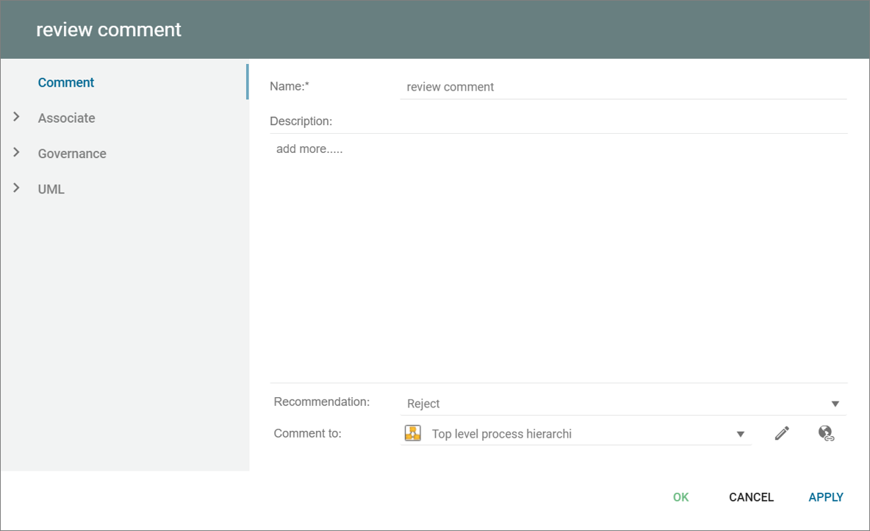Expand the Governance section chevron
Image resolution: width=870 pixels, height=531 pixels.
click(x=17, y=153)
